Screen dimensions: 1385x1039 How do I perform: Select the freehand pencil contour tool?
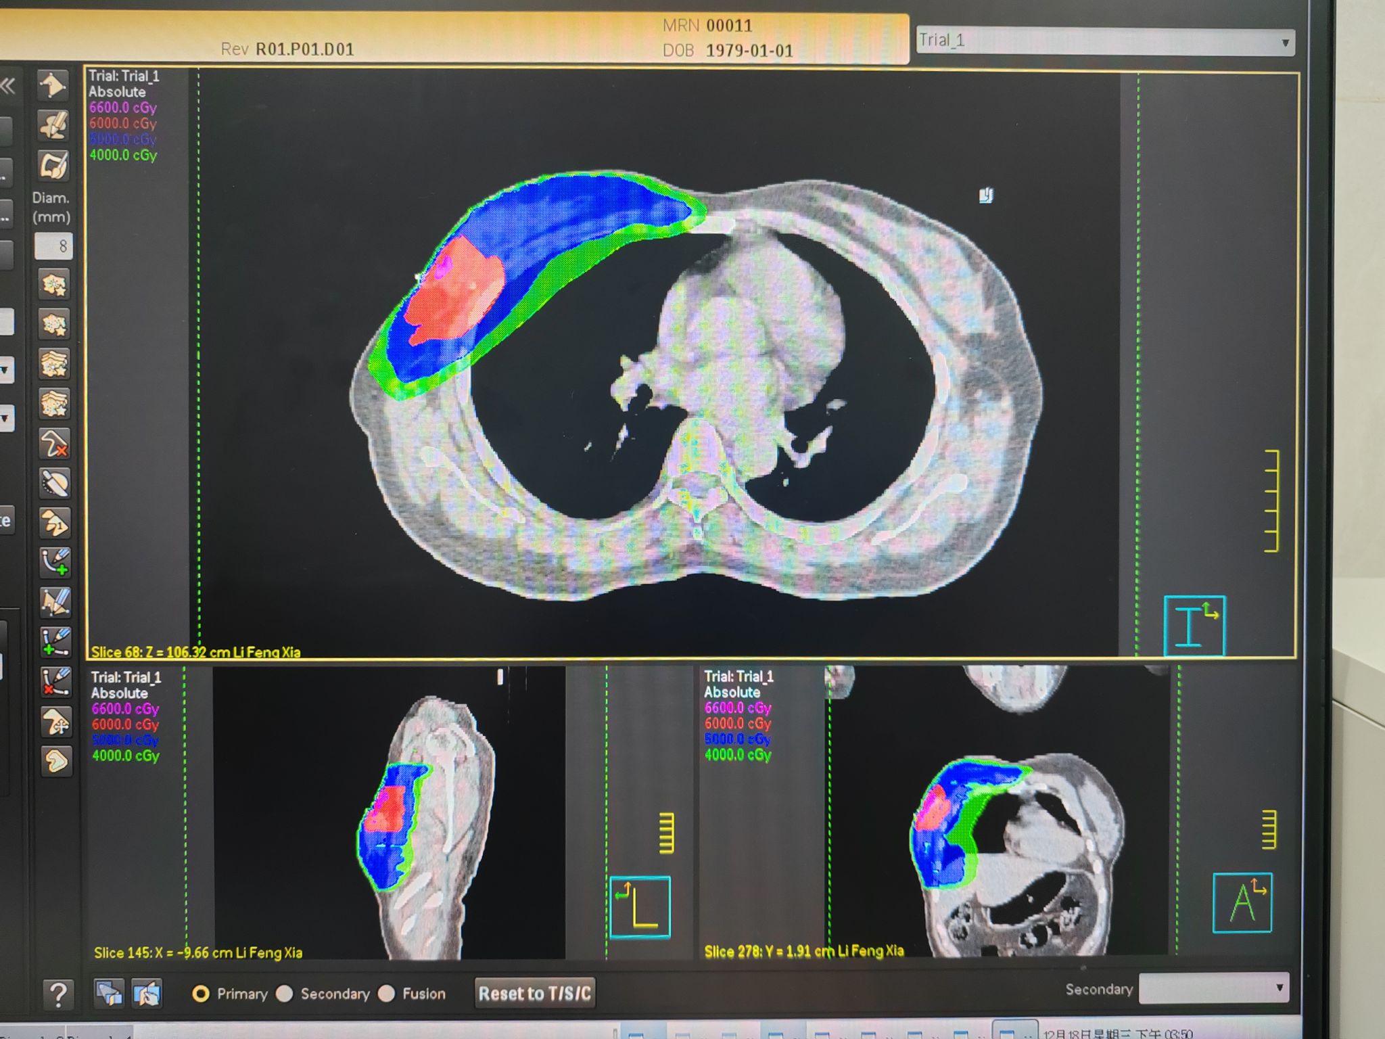[x=54, y=125]
